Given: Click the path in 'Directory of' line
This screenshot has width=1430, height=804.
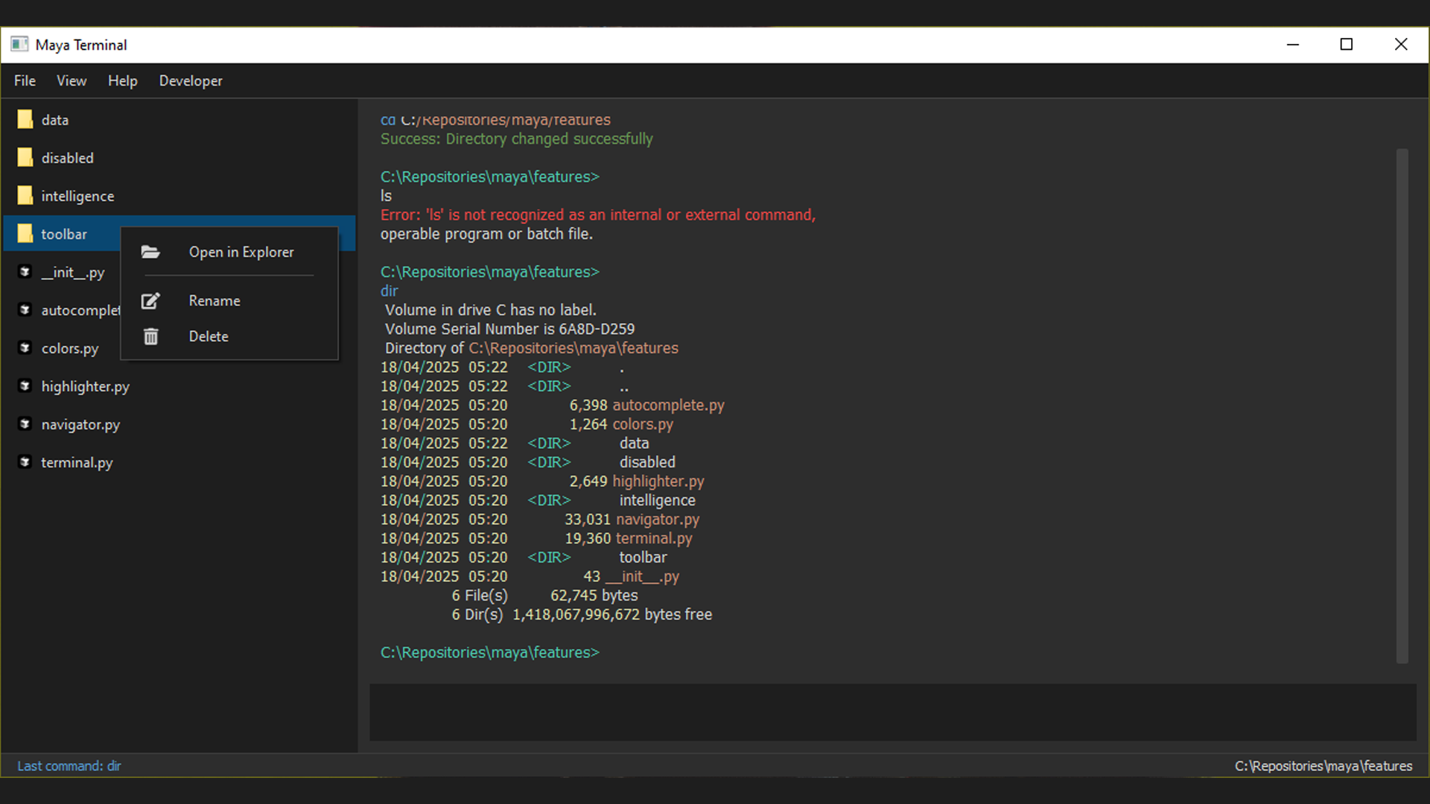Looking at the screenshot, I should point(573,348).
